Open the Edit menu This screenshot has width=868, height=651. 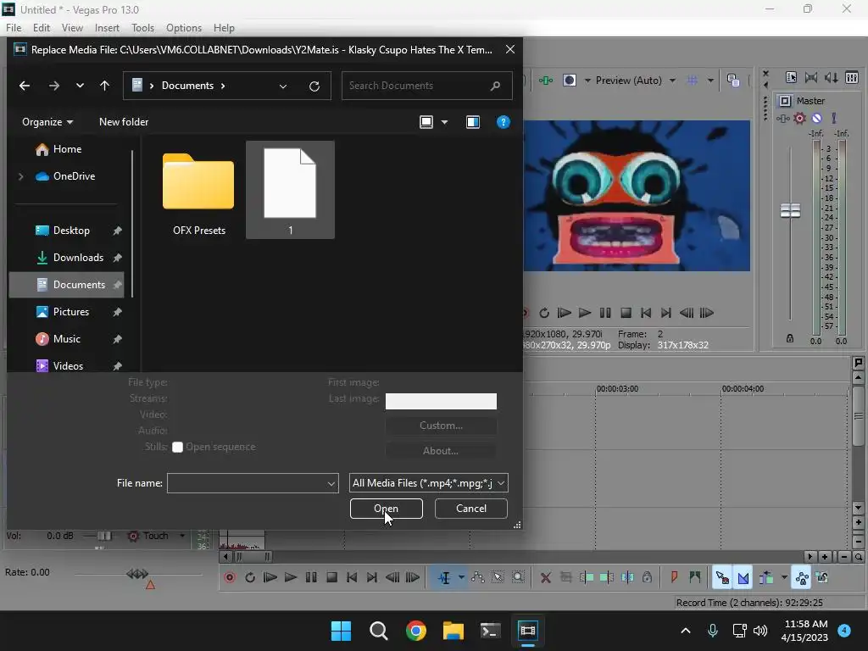click(42, 28)
